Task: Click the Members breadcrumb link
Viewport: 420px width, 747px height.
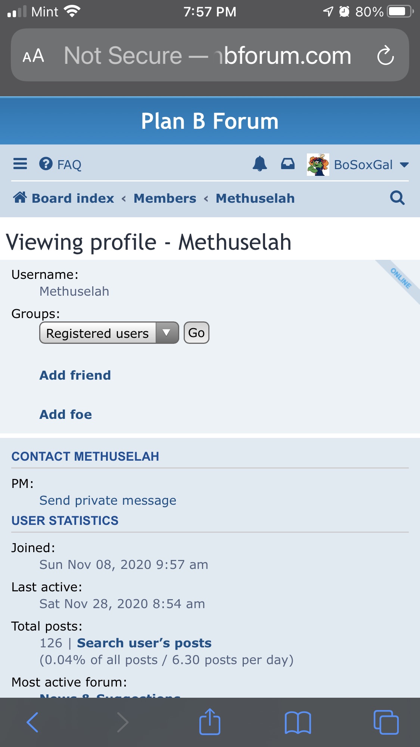Action: (165, 198)
